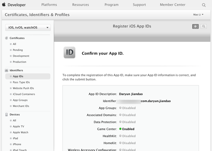The width and height of the screenshot is (212, 151).
Task: Click the large ID app icon
Action: point(70,52)
